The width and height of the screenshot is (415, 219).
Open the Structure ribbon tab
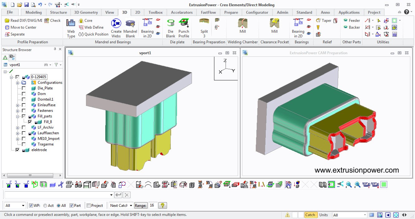coord(59,12)
